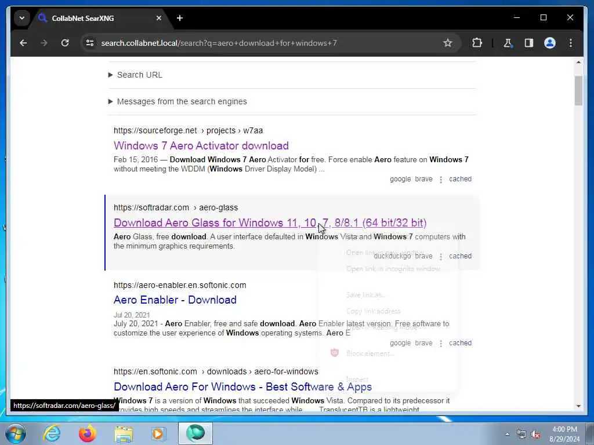Open cached link for softradar result
Image resolution: width=594 pixels, height=445 pixels.
pyautogui.click(x=460, y=256)
